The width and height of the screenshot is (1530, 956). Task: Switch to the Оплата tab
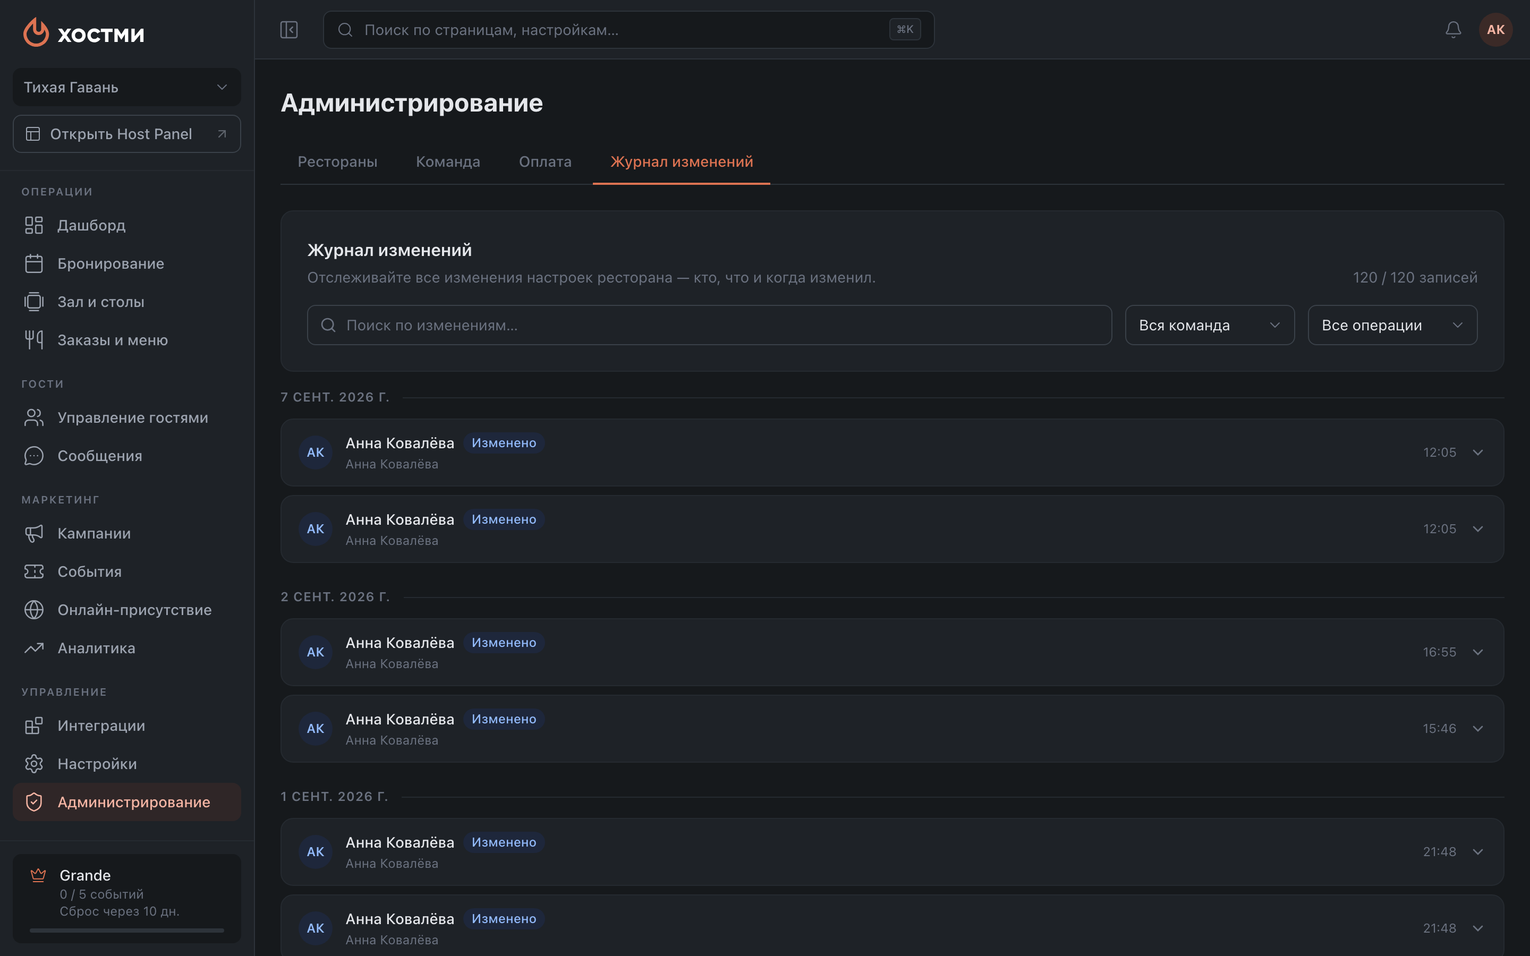[x=545, y=162]
